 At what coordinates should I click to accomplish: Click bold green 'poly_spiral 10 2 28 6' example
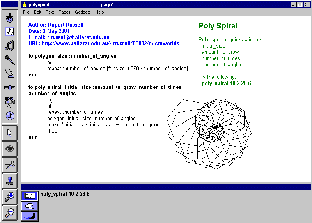tap(226, 83)
